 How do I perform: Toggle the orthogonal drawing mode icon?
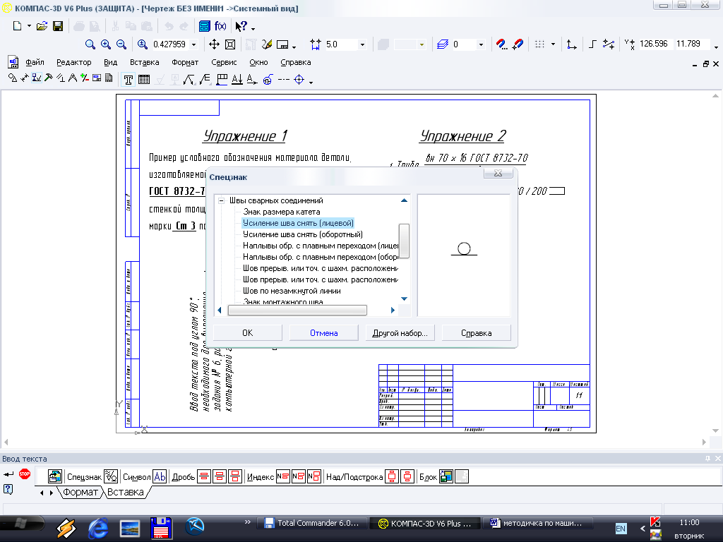[x=592, y=44]
